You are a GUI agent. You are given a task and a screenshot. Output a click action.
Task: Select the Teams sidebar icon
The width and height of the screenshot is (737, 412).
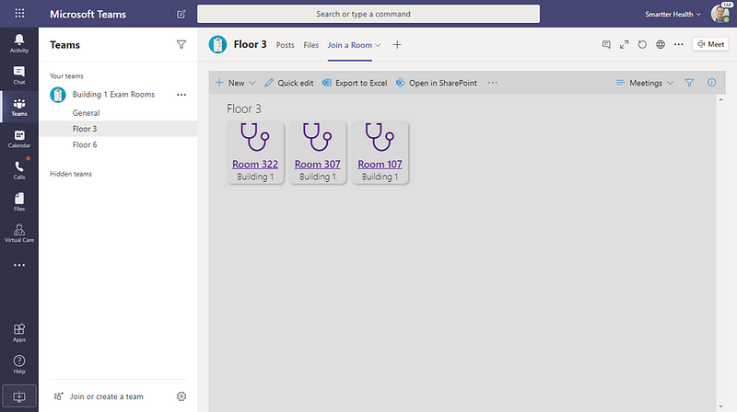point(19,107)
